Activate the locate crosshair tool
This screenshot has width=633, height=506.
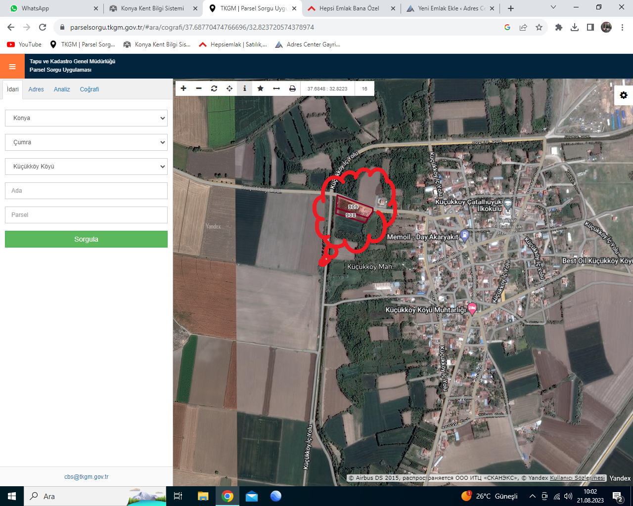pyautogui.click(x=229, y=88)
